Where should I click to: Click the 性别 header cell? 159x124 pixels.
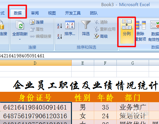point(83,97)
